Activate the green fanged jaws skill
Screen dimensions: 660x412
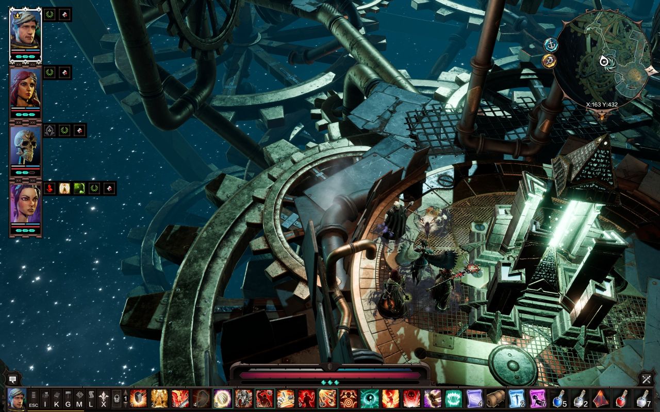[x=454, y=399]
